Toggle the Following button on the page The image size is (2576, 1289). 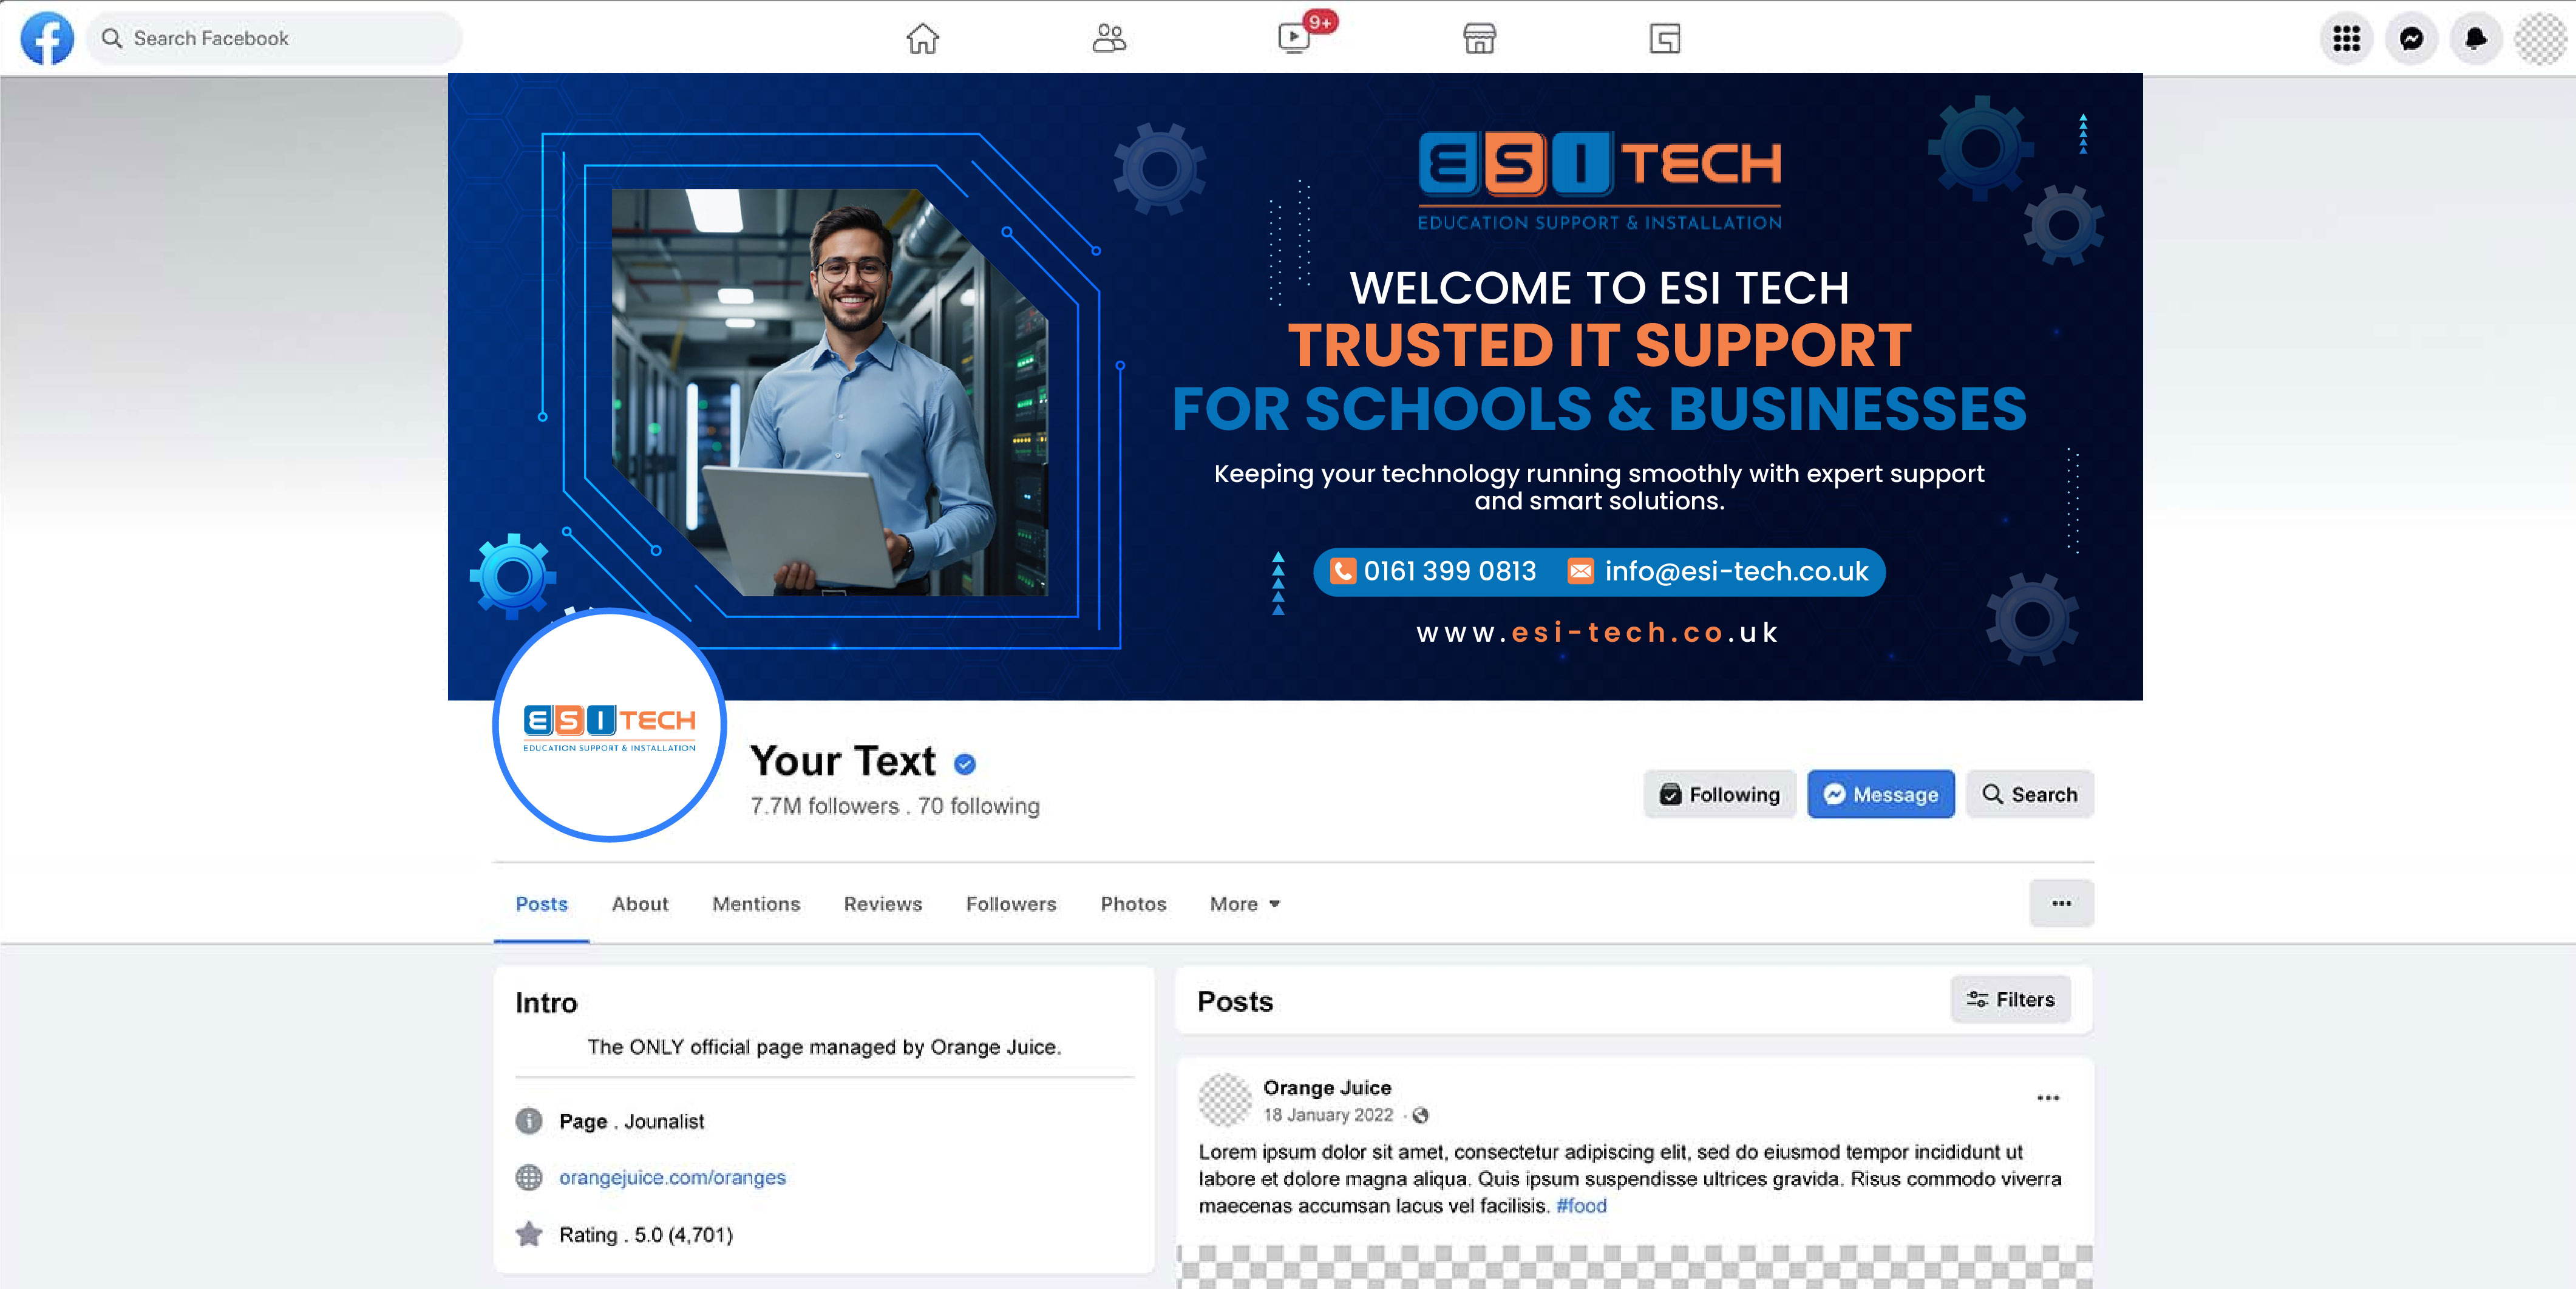[1720, 794]
